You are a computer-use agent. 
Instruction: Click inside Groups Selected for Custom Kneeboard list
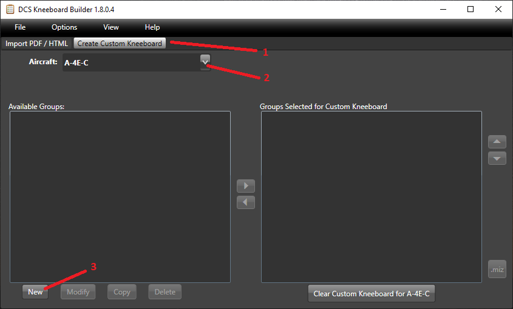pyautogui.click(x=372, y=197)
